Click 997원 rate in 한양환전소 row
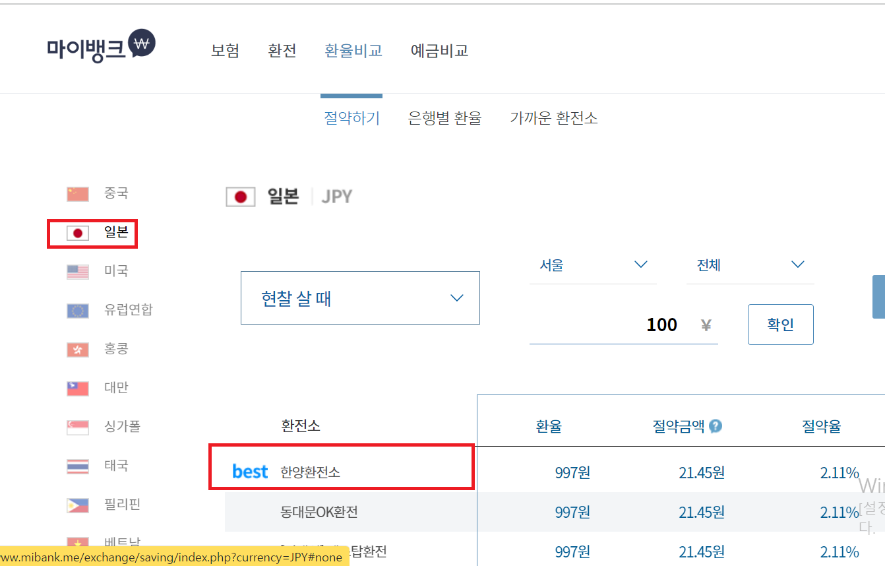This screenshot has width=885, height=566. point(572,473)
